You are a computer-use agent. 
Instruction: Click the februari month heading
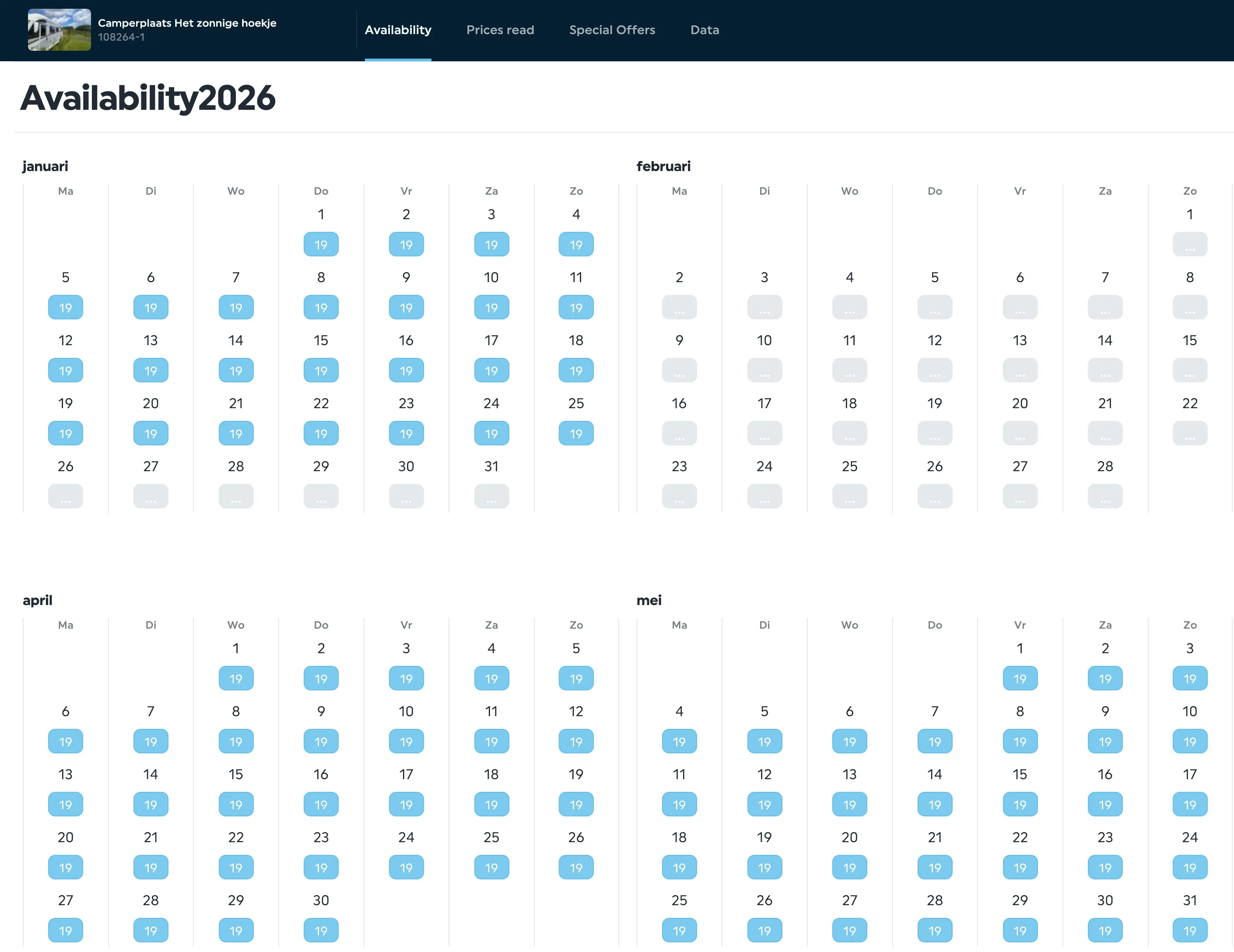coord(663,166)
